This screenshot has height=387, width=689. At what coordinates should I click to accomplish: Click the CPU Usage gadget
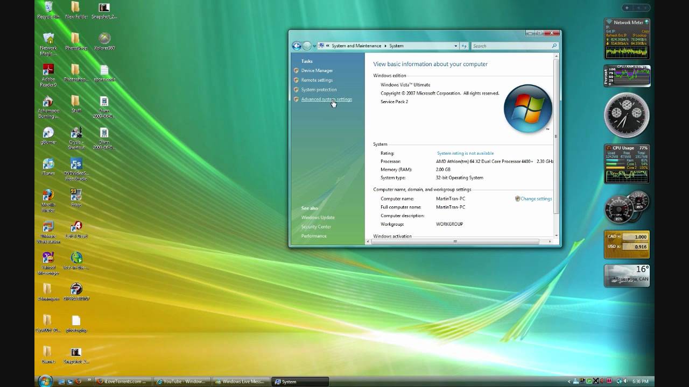point(627,164)
